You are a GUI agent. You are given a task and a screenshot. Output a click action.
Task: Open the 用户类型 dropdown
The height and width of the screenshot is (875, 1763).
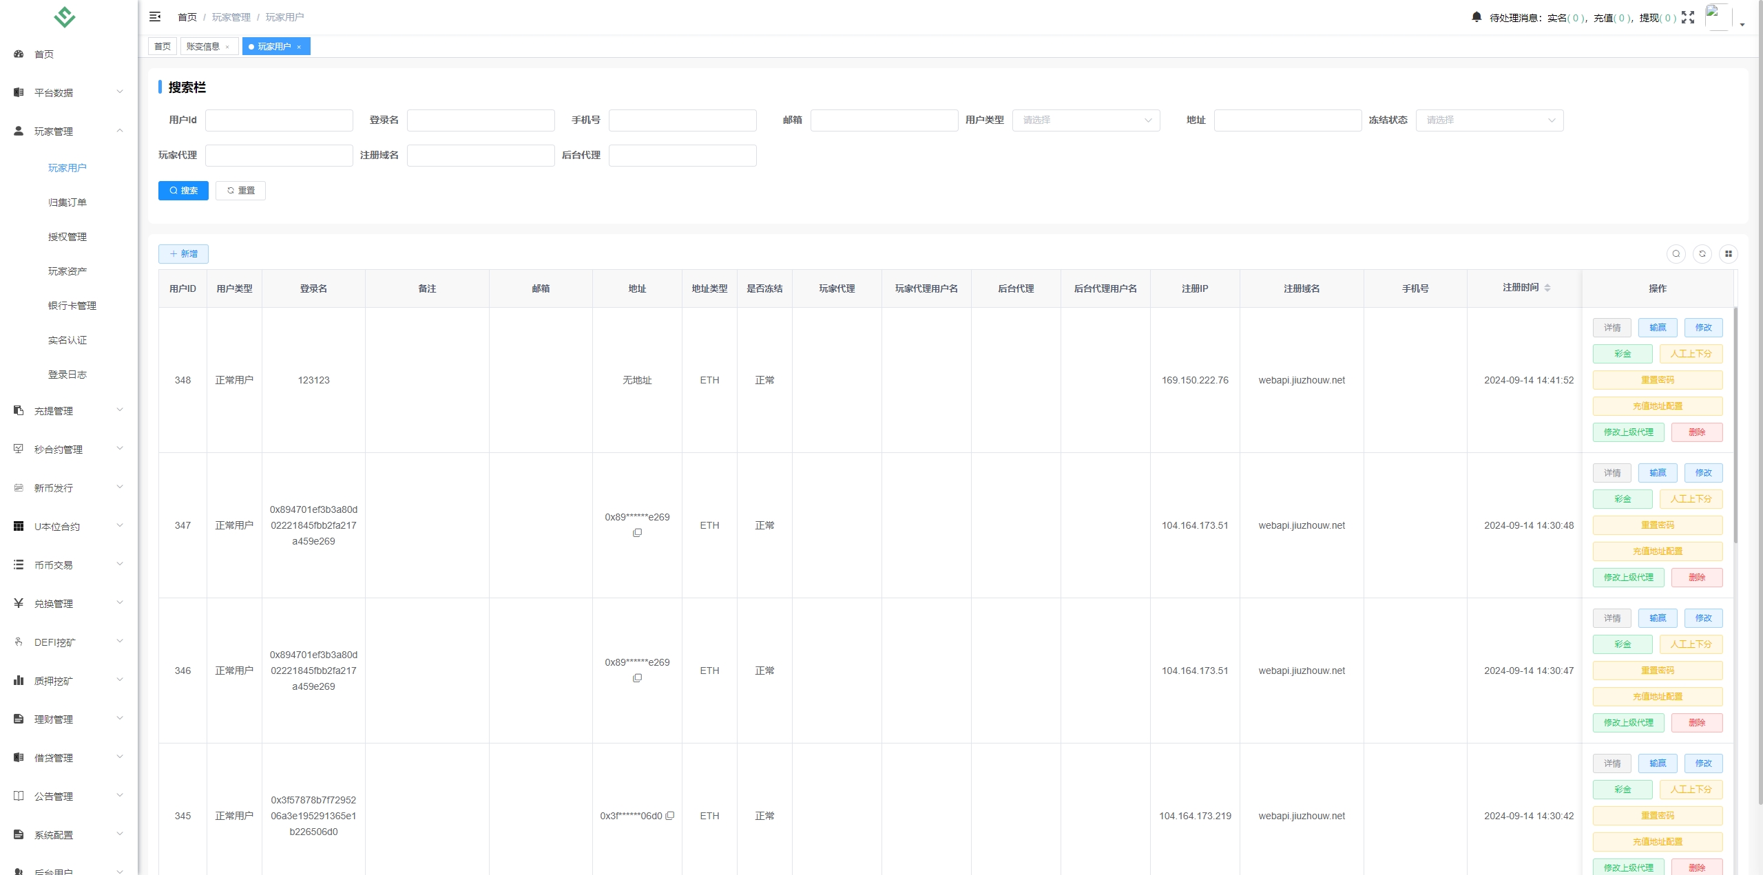1085,120
